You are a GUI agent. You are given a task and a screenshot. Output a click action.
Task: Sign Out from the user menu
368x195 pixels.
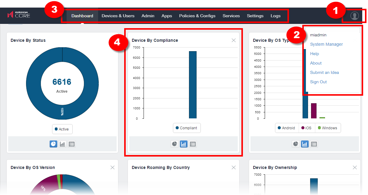click(x=318, y=82)
